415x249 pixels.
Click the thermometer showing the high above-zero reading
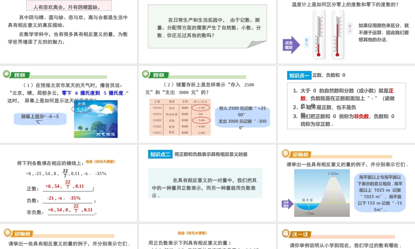[x=338, y=35]
